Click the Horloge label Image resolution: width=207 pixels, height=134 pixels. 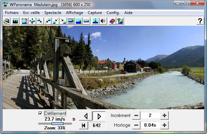coord(122,125)
